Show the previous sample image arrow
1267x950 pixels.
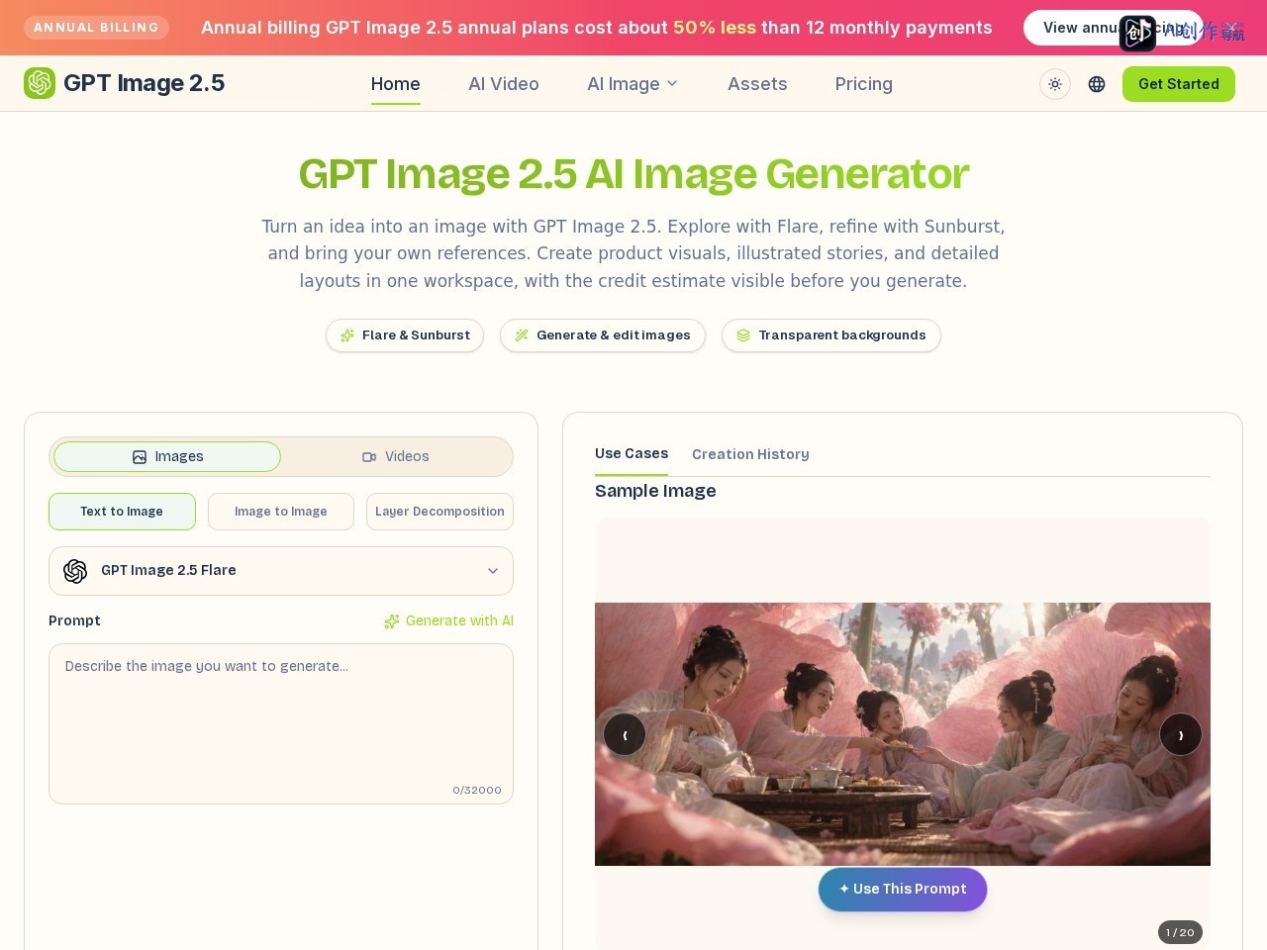pyautogui.click(x=625, y=734)
